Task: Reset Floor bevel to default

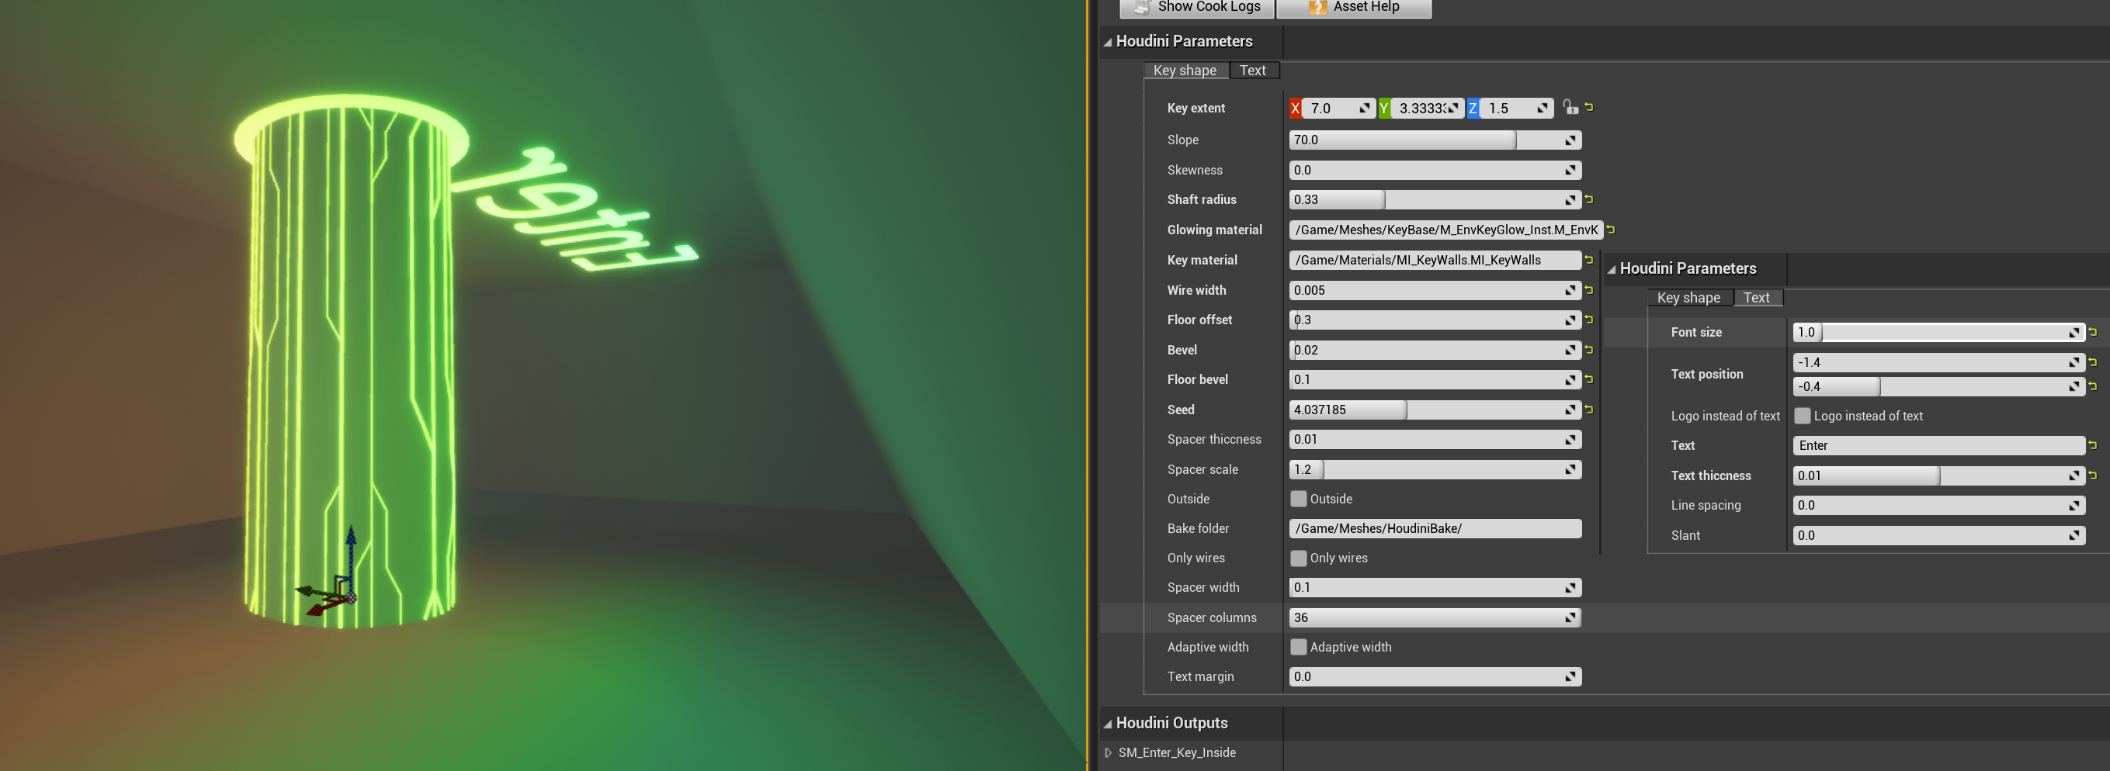Action: coord(1589,379)
